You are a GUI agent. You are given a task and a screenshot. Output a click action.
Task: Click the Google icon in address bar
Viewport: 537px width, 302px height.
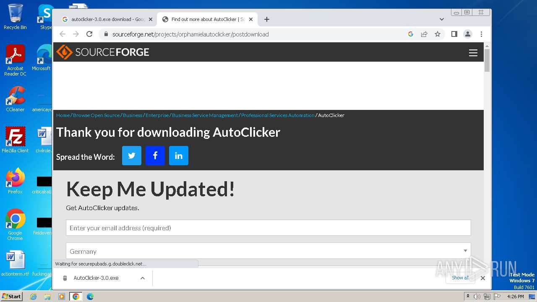coord(411,34)
